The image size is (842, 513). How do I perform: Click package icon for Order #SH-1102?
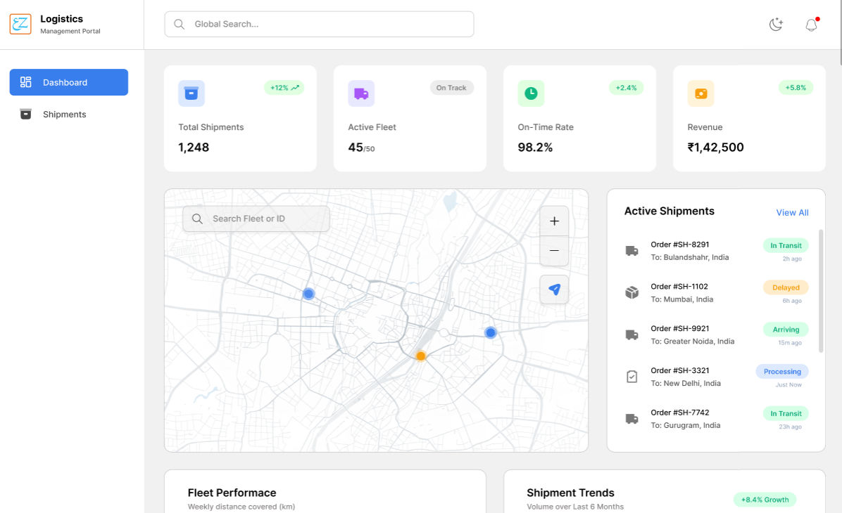(632, 292)
